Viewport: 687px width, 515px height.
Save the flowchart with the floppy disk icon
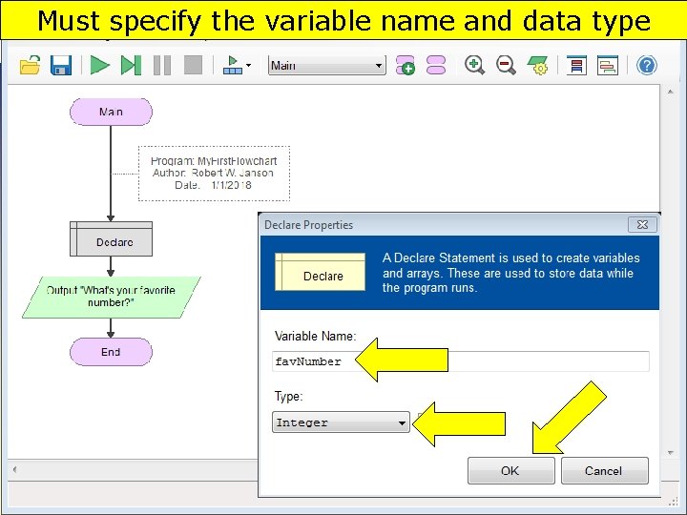61,65
